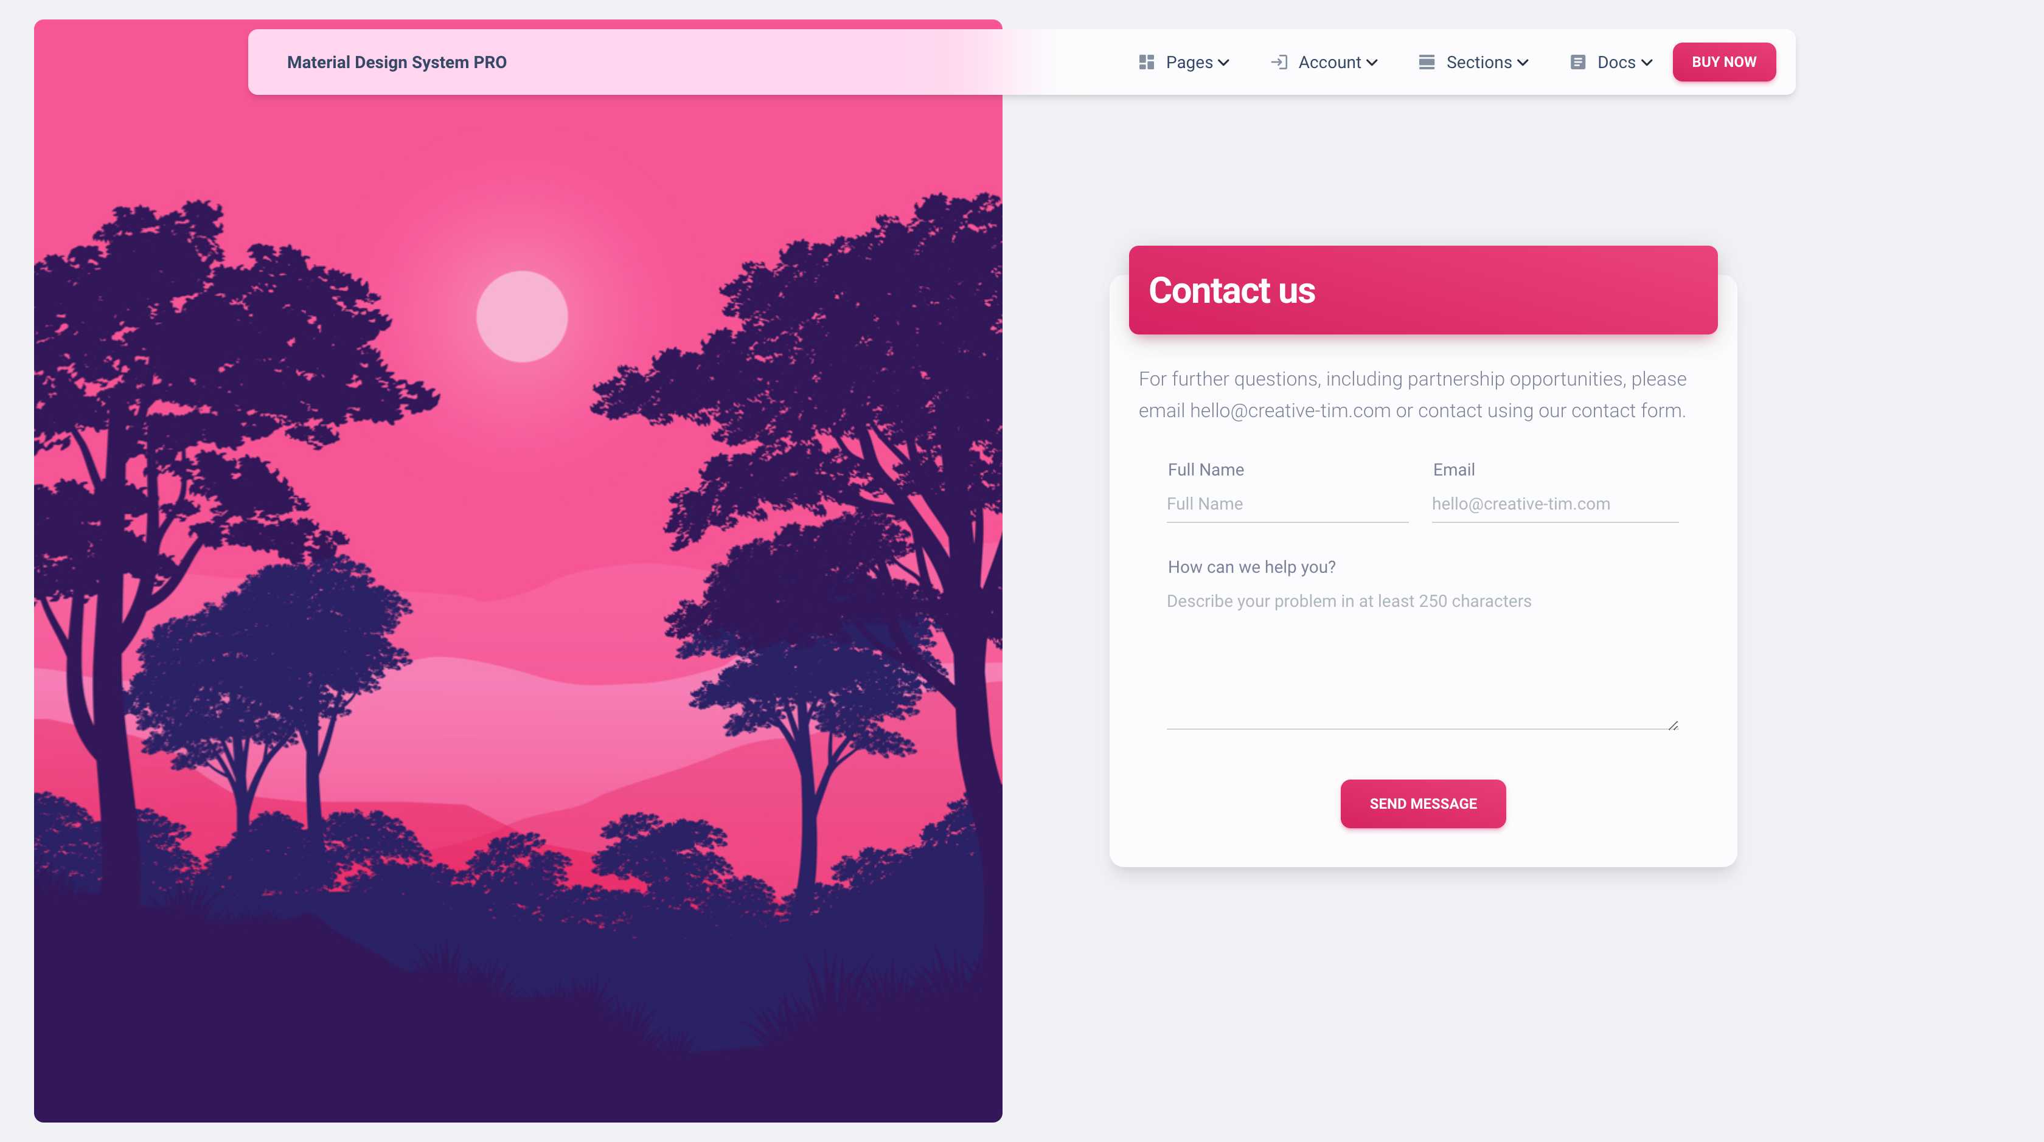The image size is (2044, 1142).
Task: Click the Material Design System PRO logo
Action: click(x=396, y=62)
